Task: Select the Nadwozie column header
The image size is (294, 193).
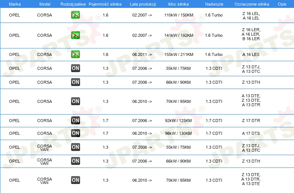Action: [x=214, y=4]
